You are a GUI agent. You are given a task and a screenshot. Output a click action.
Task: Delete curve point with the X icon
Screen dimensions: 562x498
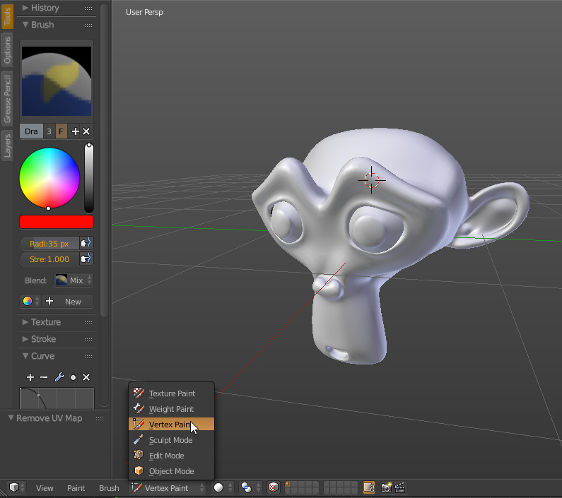pyautogui.click(x=86, y=377)
